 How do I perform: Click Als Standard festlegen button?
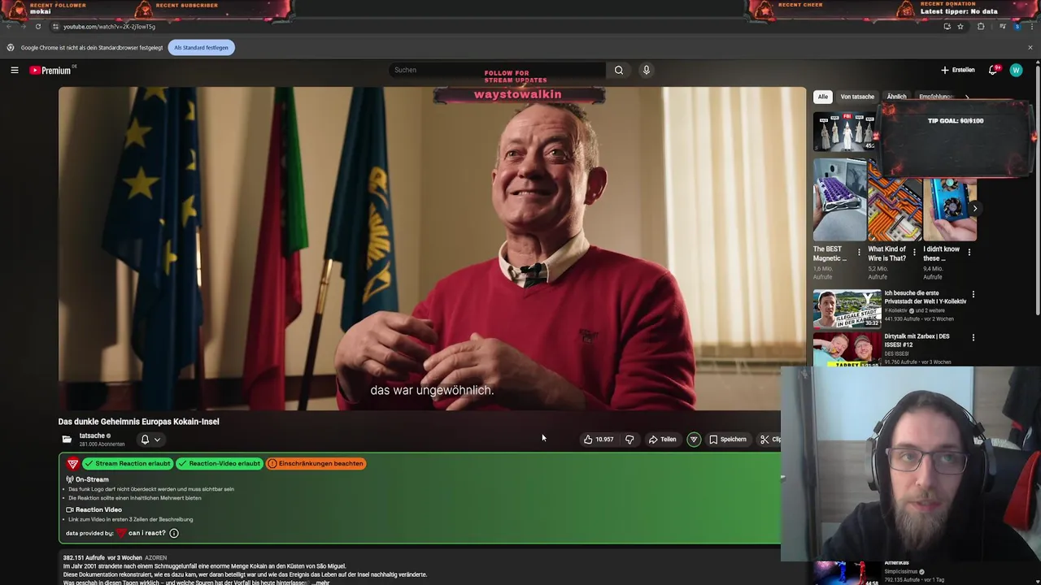click(x=201, y=47)
